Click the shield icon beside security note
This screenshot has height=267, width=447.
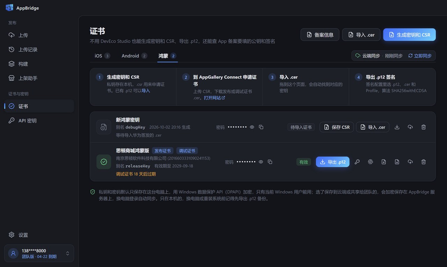tap(93, 192)
